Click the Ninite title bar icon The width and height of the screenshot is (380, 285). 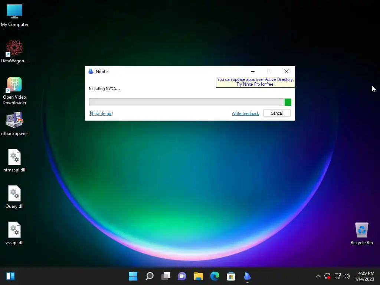coord(91,72)
